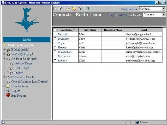The width and height of the screenshot is (167, 125).
Task: Sort by First Name column header
Action: pyautogui.click(x=90, y=30)
